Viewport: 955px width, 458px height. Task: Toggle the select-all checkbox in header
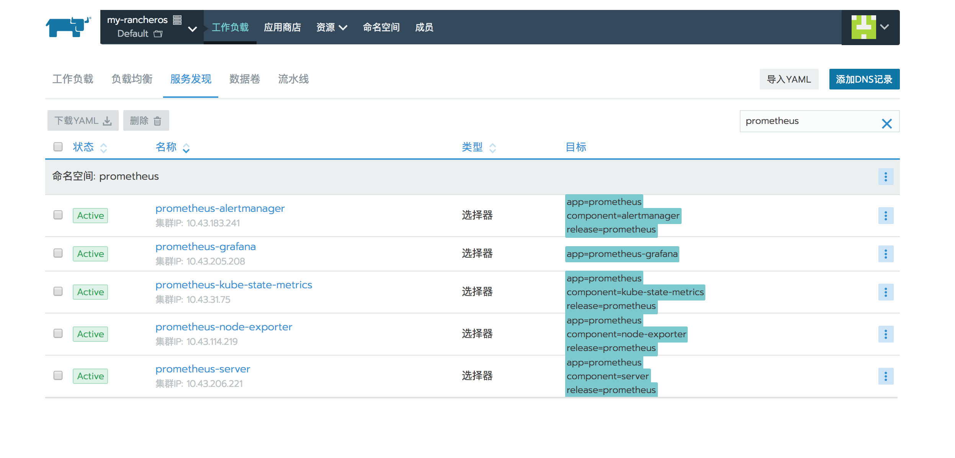coord(58,147)
